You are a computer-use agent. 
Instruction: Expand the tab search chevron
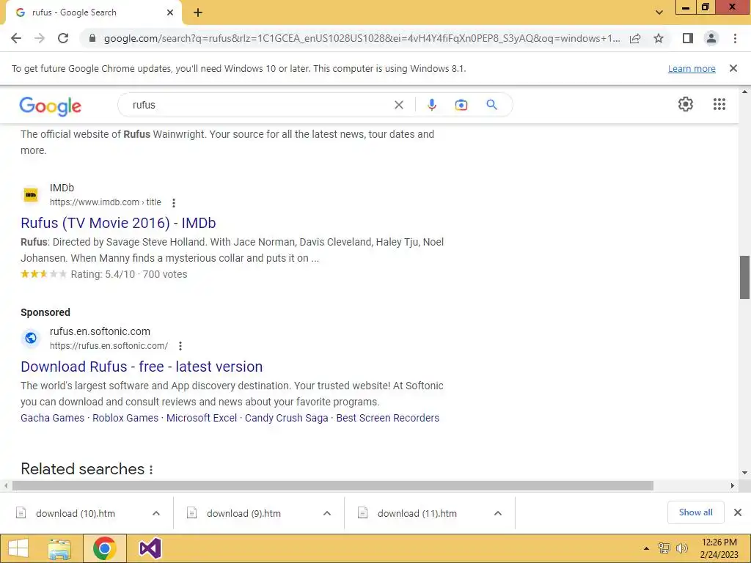[659, 12]
